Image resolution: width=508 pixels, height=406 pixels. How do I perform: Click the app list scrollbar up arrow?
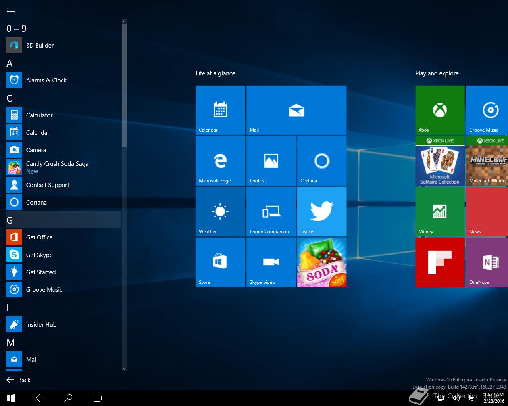[124, 21]
